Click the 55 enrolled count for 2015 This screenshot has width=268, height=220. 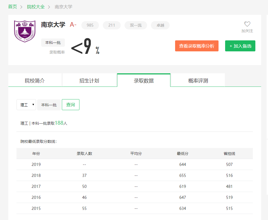point(84,208)
